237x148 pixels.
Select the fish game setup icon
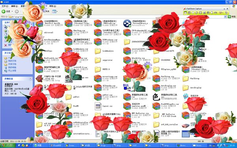(39, 79)
